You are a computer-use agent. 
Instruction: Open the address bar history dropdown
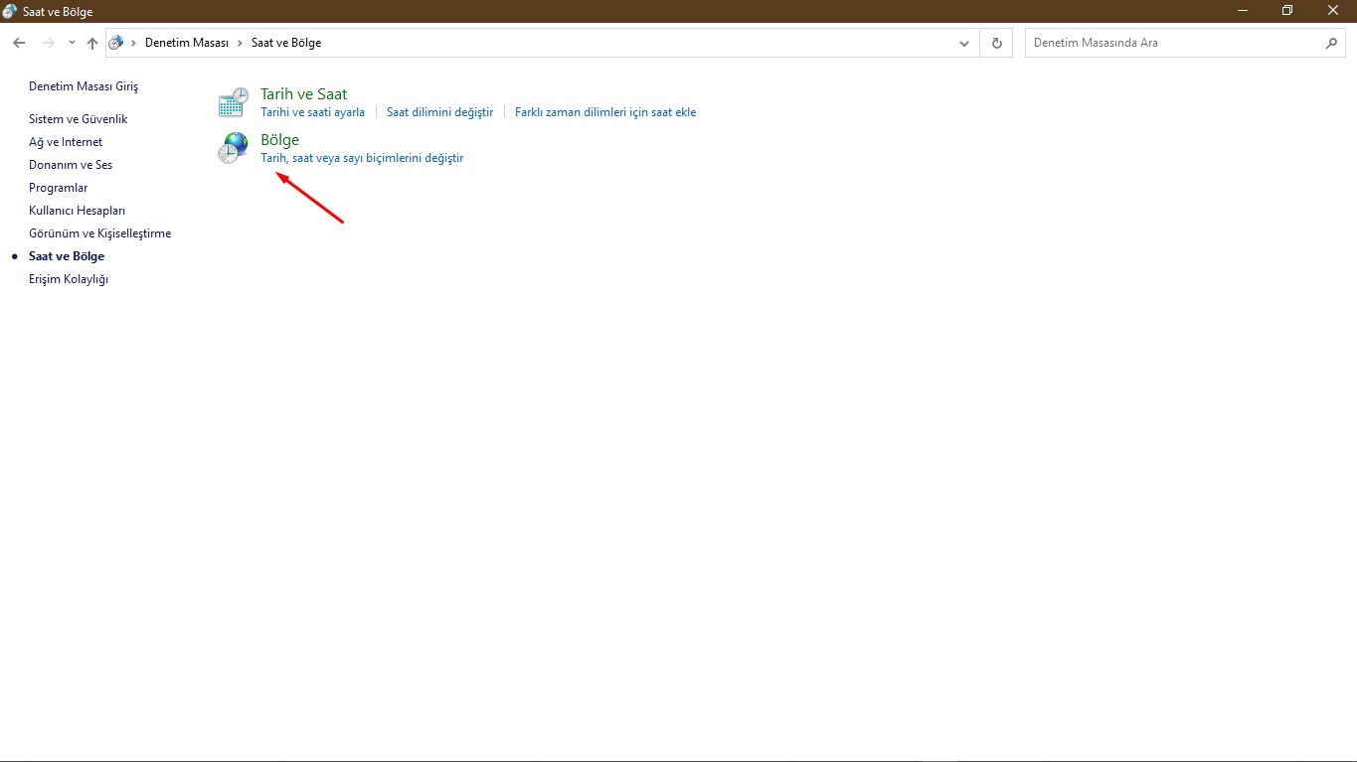(963, 43)
